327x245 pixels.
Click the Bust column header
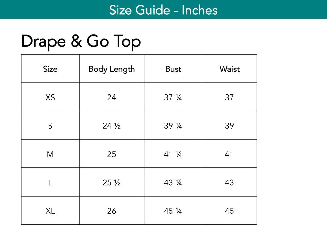pyautogui.click(x=173, y=69)
